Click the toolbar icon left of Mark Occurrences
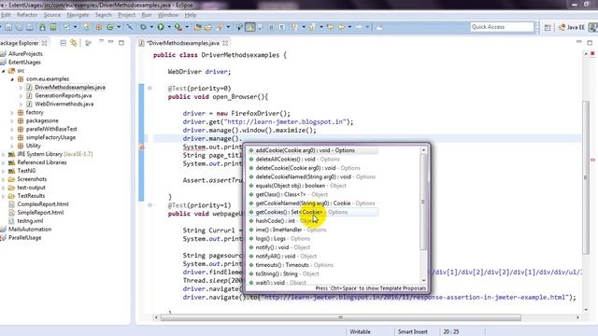This screenshot has height=336, width=598. pyautogui.click(x=239, y=27)
